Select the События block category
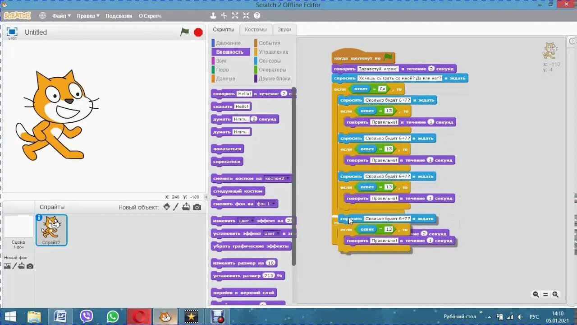This screenshot has height=325, width=577. (269, 43)
